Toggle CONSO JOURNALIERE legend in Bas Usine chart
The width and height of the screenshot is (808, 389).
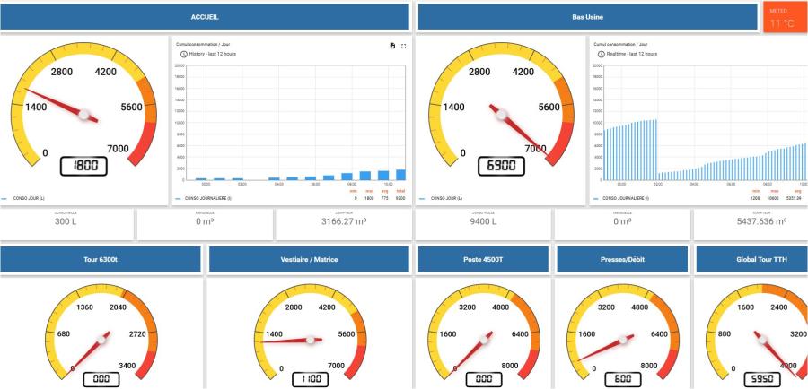[x=628, y=198]
